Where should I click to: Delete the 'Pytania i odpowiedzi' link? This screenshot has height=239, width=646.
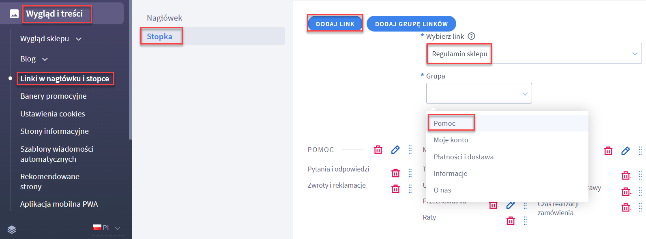click(x=396, y=173)
